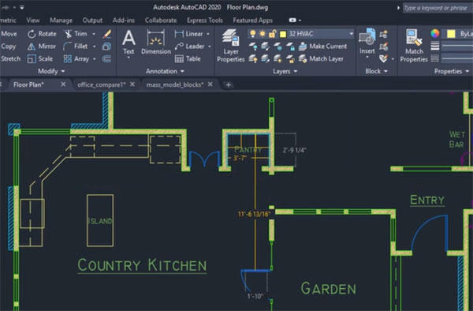
Task: Select the Mirror tool
Action: pyautogui.click(x=42, y=47)
